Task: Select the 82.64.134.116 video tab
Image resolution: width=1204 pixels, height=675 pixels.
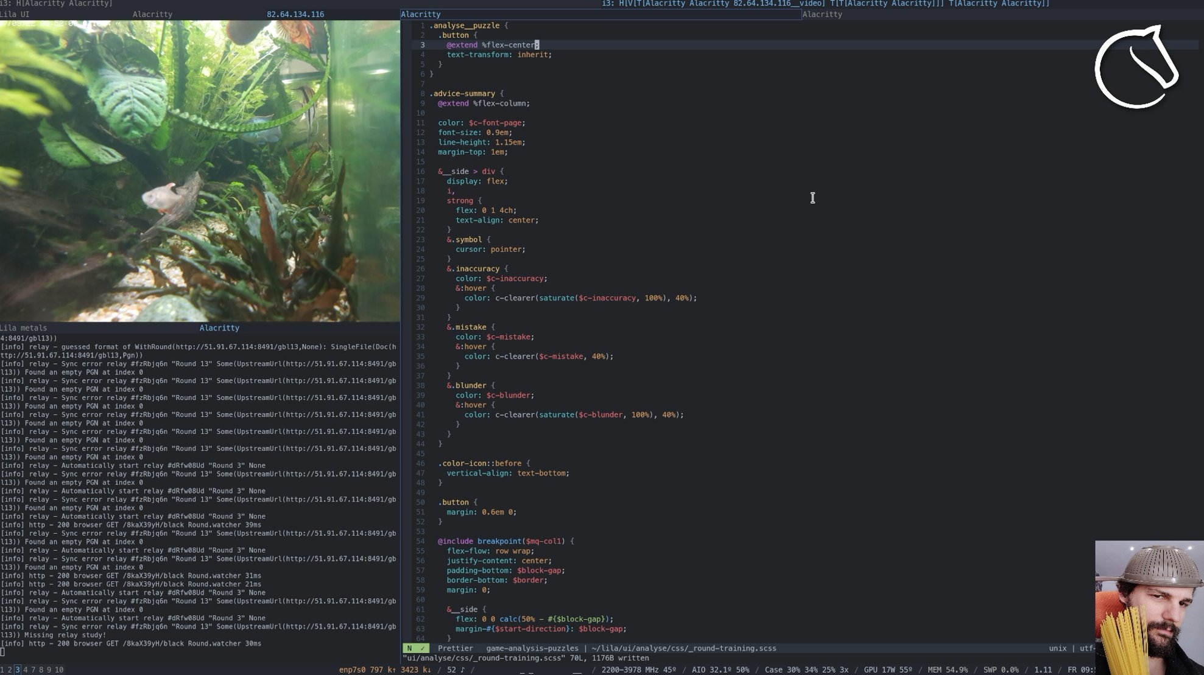Action: click(x=295, y=14)
